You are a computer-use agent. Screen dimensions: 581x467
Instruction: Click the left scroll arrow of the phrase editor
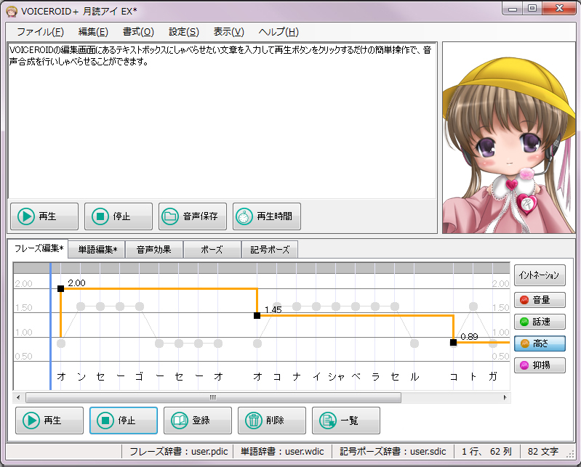[18, 398]
